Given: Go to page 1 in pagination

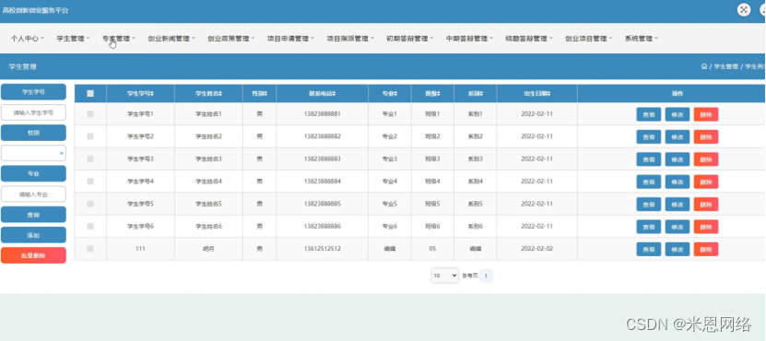Looking at the screenshot, I should coord(486,276).
